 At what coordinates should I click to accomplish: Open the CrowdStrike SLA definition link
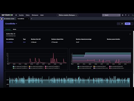tap(9, 42)
